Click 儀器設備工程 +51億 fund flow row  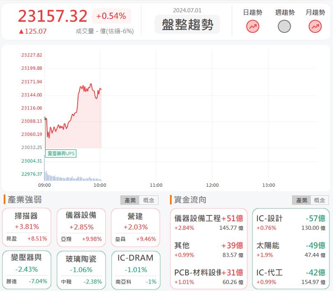[209, 222]
